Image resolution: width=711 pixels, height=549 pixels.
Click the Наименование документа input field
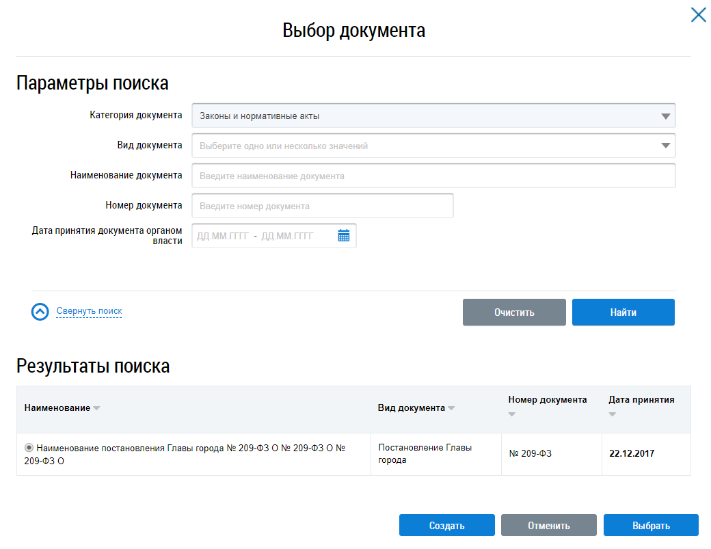tap(433, 176)
